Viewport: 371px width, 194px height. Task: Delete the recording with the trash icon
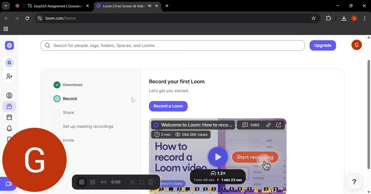click(151, 182)
